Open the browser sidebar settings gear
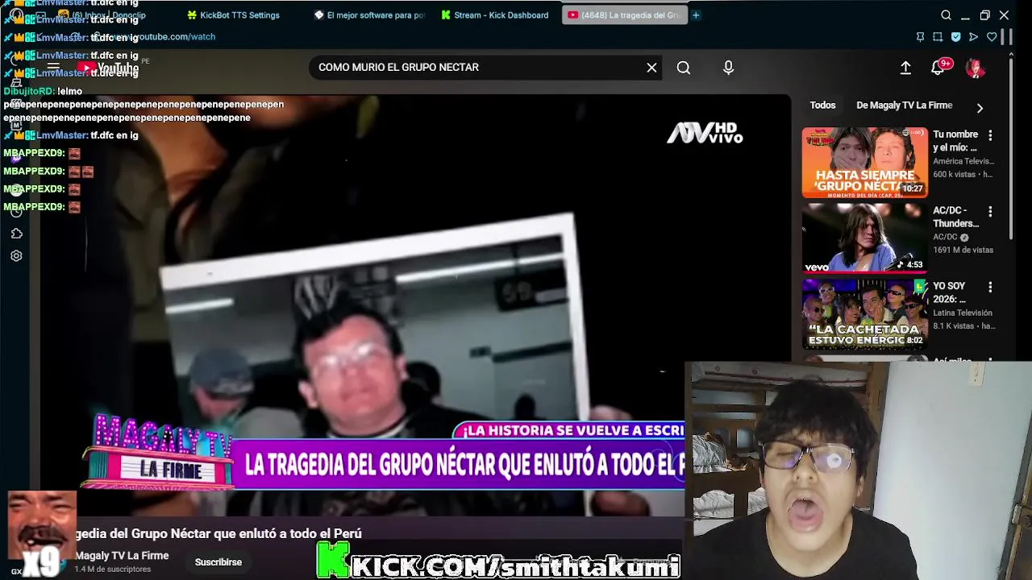This screenshot has height=580, width=1032. (16, 256)
